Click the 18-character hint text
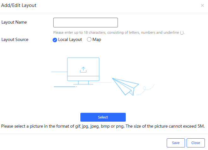208x150 pixels. click(119, 32)
